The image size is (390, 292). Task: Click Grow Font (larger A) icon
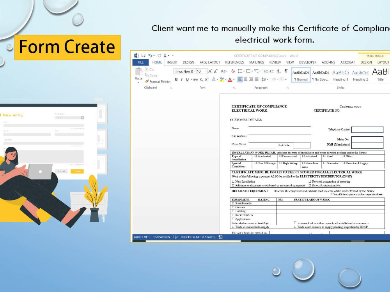210,71
